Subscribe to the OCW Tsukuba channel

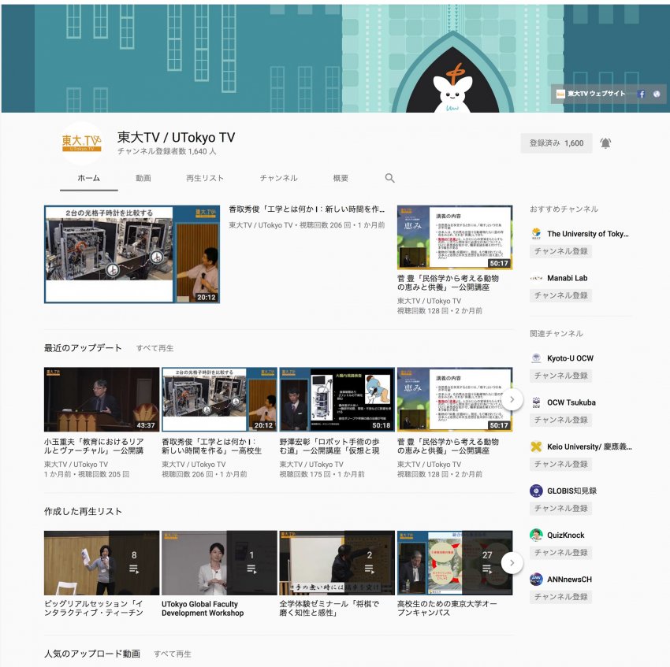(x=560, y=420)
